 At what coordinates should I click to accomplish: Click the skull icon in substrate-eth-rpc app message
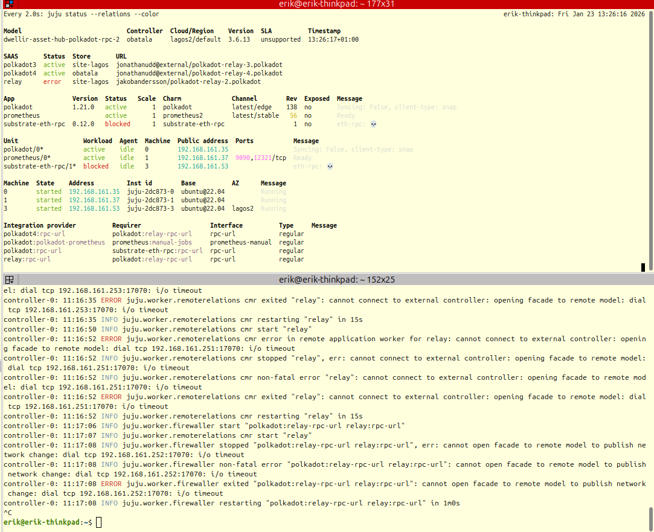373,124
